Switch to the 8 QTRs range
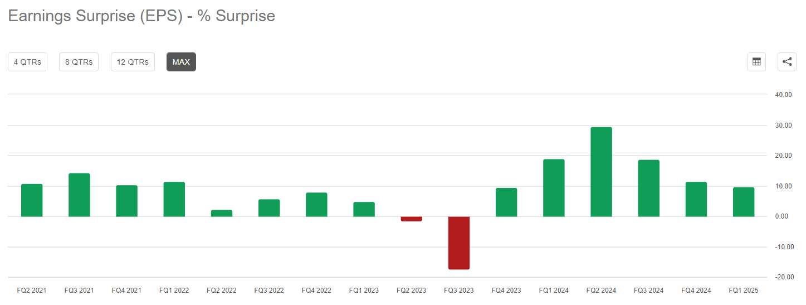806x305 pixels. point(79,62)
